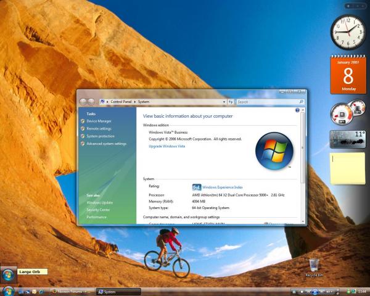Viewport: 370px width, 296px height.
Task: Click the Control Panel icon in address bar
Action: click(x=102, y=102)
